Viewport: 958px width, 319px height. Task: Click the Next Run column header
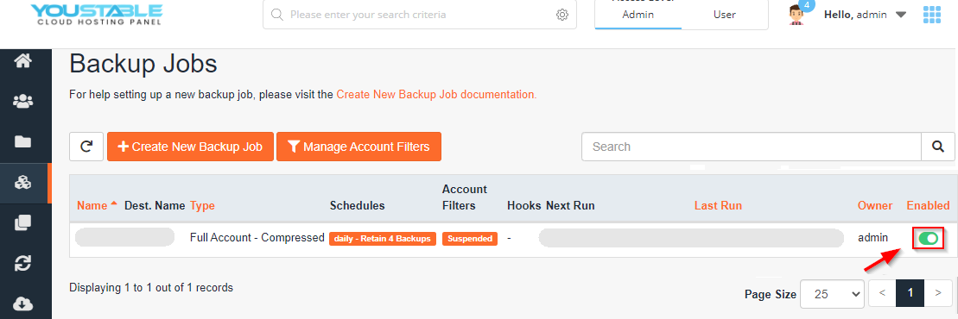pos(570,205)
